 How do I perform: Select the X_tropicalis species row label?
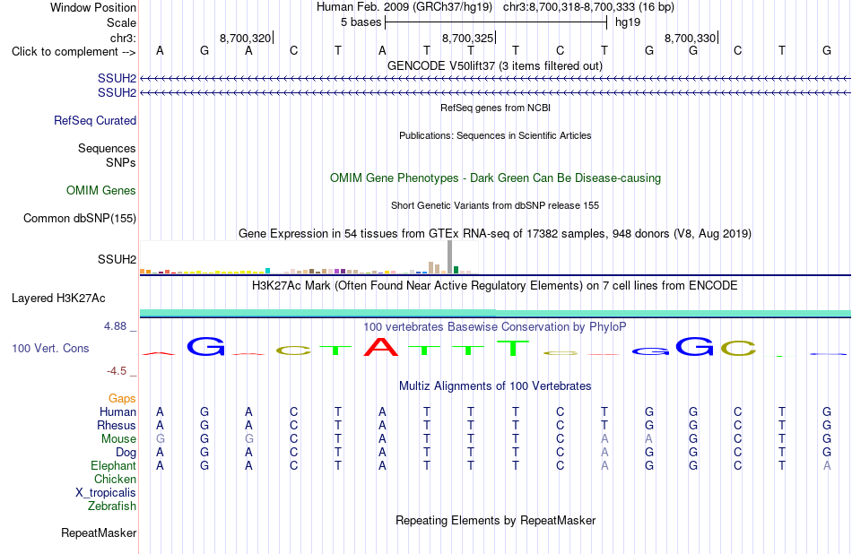(x=106, y=493)
